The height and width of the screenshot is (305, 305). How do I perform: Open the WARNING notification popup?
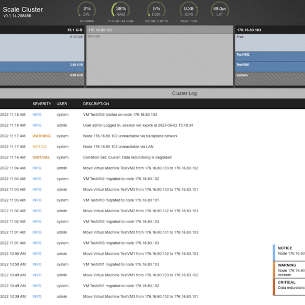[x=289, y=270]
